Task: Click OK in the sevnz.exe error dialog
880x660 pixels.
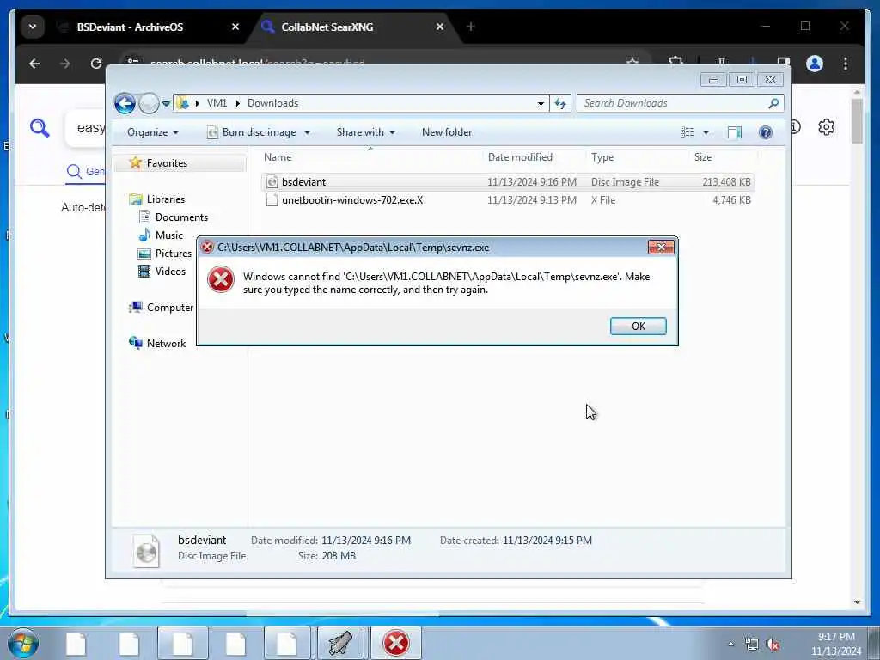Action: pyautogui.click(x=639, y=326)
